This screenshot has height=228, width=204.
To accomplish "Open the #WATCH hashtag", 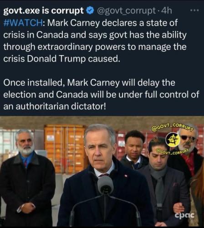I will [x=23, y=23].
